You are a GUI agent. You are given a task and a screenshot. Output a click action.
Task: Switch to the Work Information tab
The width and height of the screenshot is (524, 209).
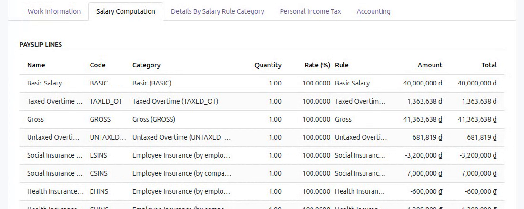[54, 11]
